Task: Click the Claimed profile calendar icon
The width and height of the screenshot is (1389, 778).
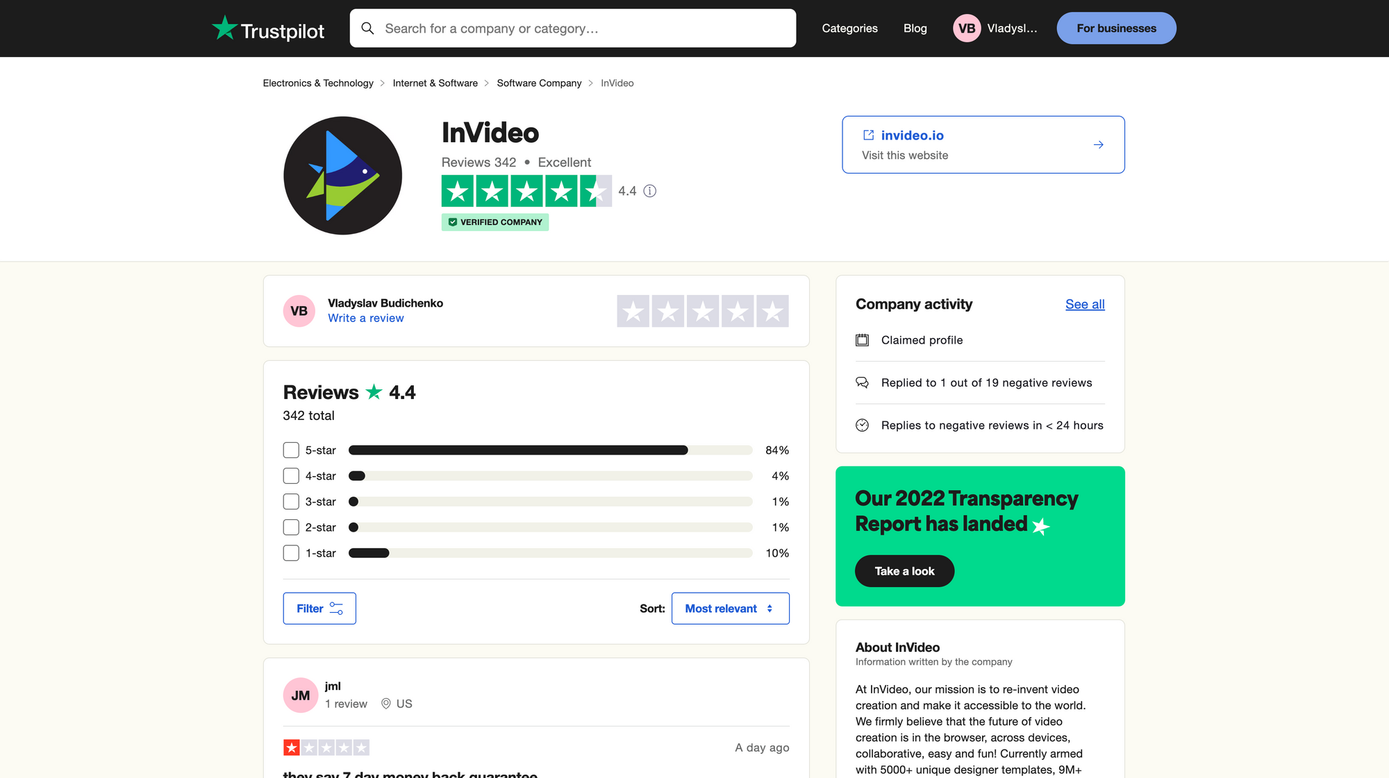Action: coord(863,340)
